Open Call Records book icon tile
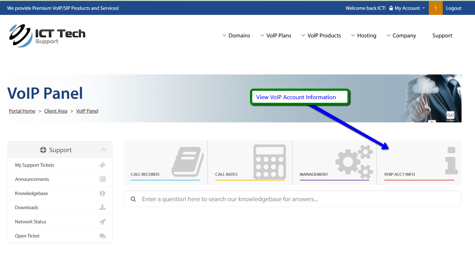Image resolution: width=475 pixels, height=280 pixels. click(187, 162)
